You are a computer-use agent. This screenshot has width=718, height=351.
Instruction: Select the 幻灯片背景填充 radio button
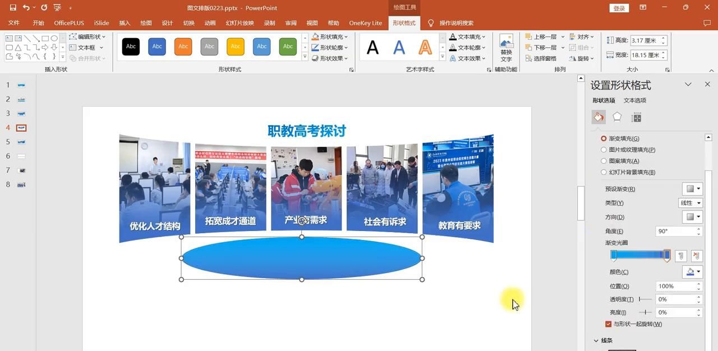tap(604, 172)
